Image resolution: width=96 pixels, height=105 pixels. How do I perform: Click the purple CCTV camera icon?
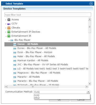[x=9, y=24]
